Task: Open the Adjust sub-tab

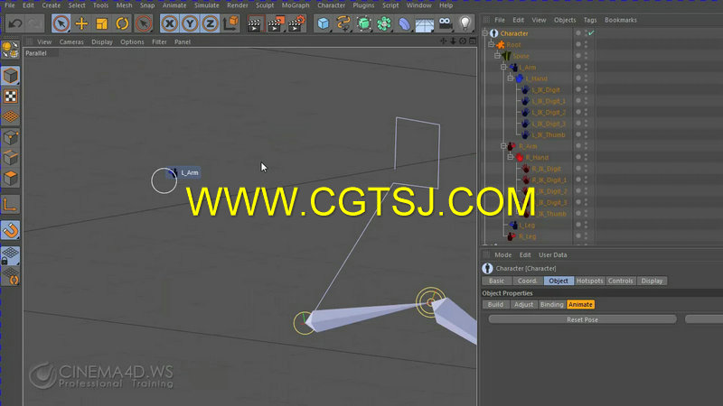Action: 524,305
